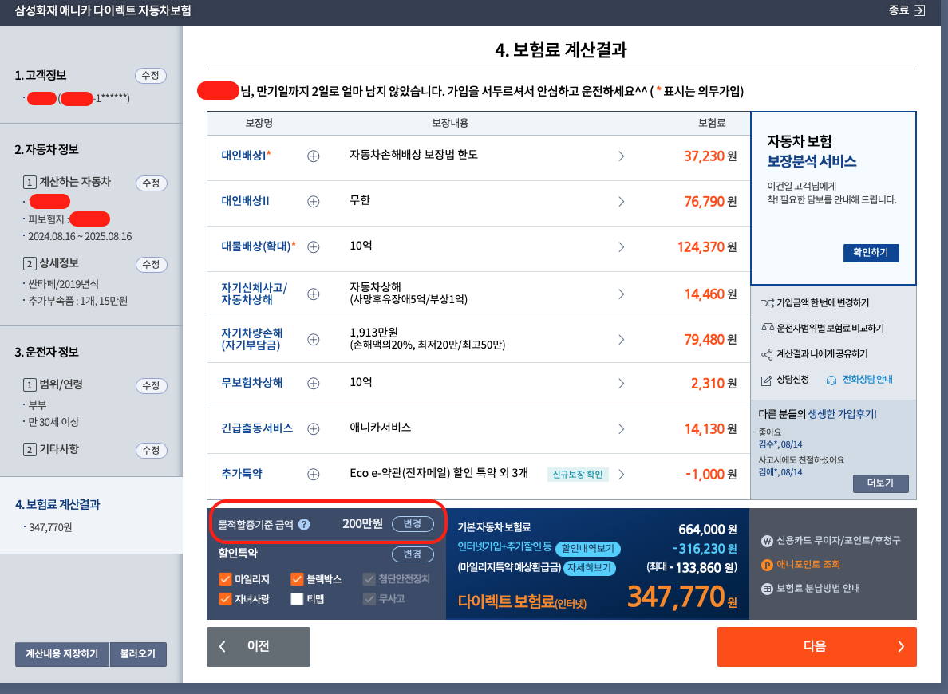Enable the 티맵 discount checkbox

coord(296,599)
